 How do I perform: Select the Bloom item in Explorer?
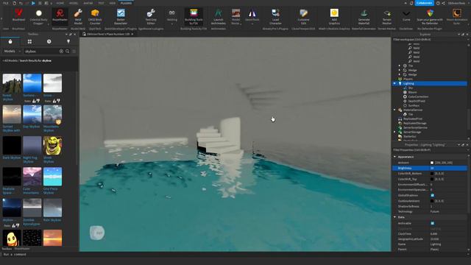pos(412,92)
